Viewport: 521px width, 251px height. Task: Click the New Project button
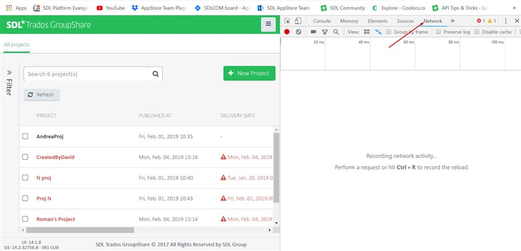[249, 74]
